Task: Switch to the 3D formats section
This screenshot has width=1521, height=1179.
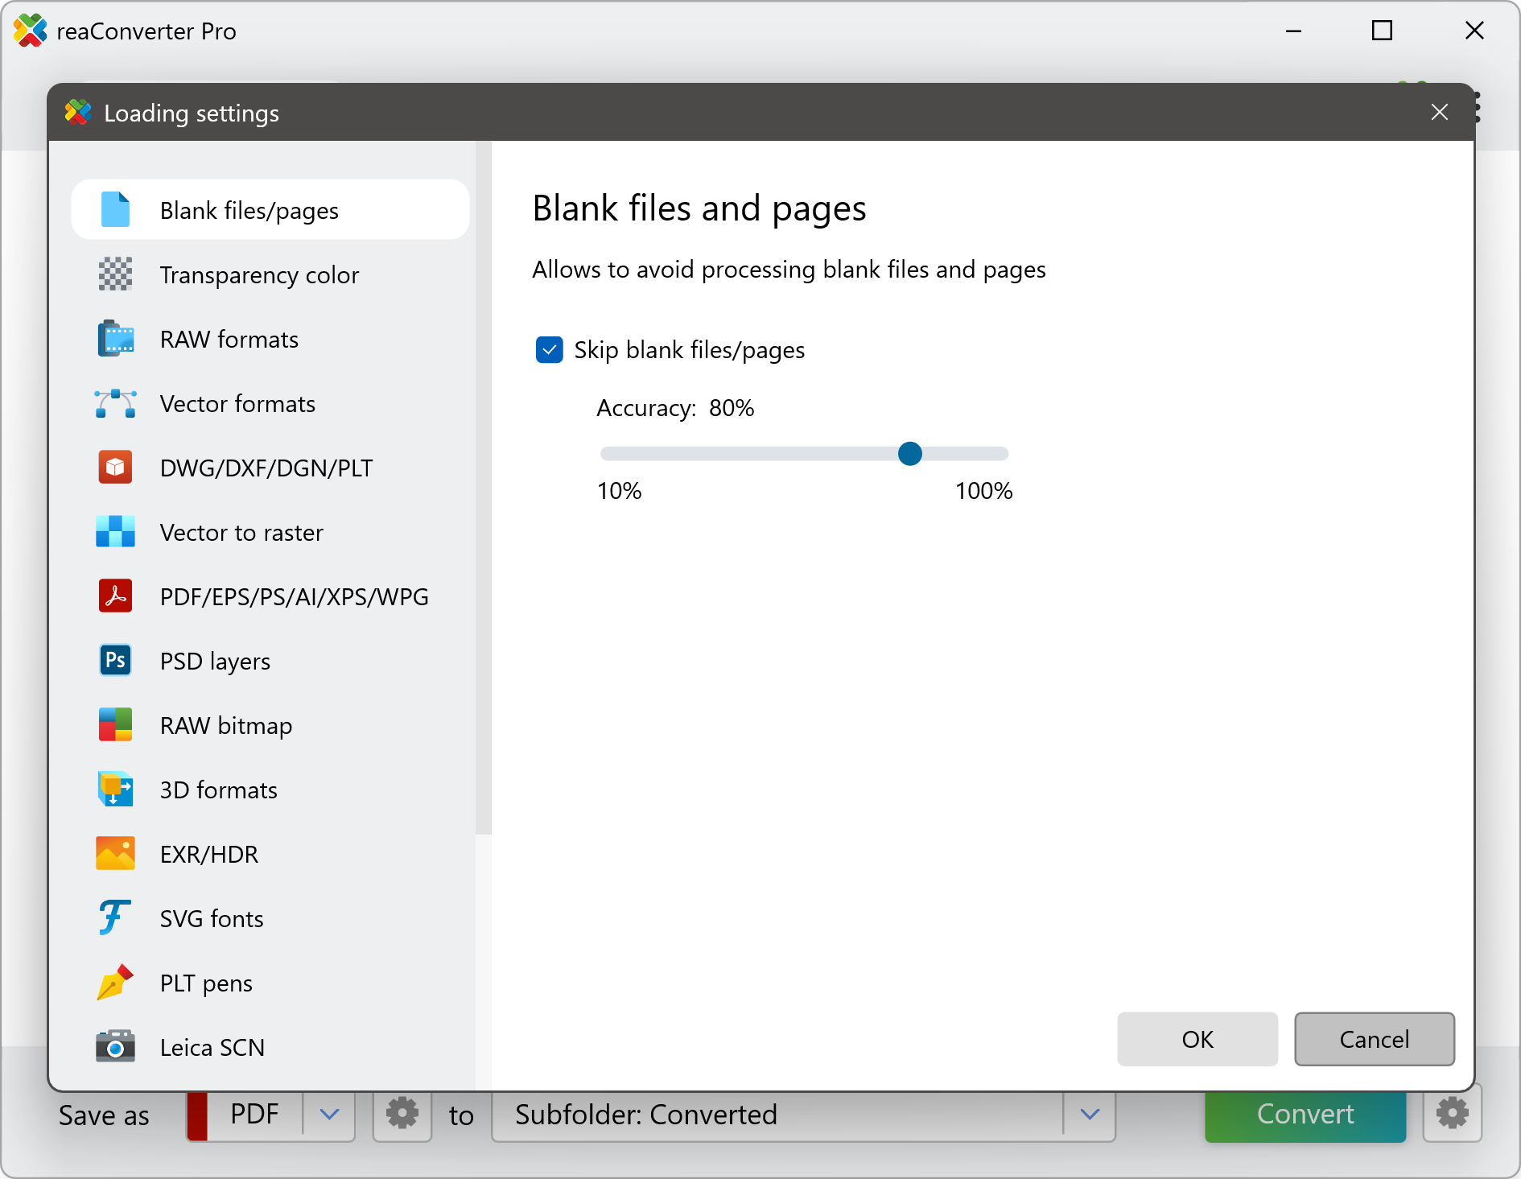Action: click(218, 789)
